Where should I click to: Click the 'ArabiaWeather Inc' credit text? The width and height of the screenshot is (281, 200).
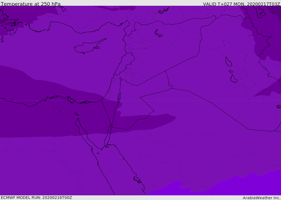(x=261, y=198)
